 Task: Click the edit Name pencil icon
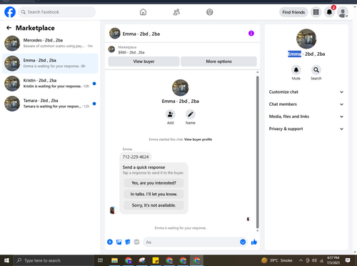click(x=191, y=114)
